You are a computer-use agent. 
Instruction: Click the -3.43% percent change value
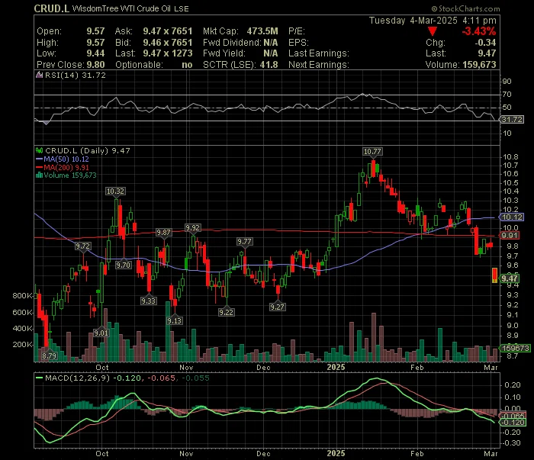479,31
